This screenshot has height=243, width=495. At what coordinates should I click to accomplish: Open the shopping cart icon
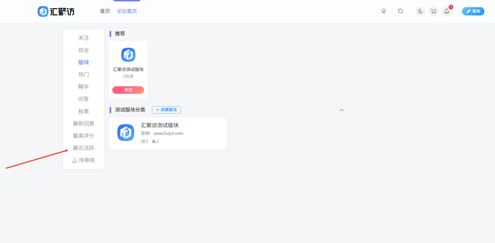pyautogui.click(x=434, y=12)
